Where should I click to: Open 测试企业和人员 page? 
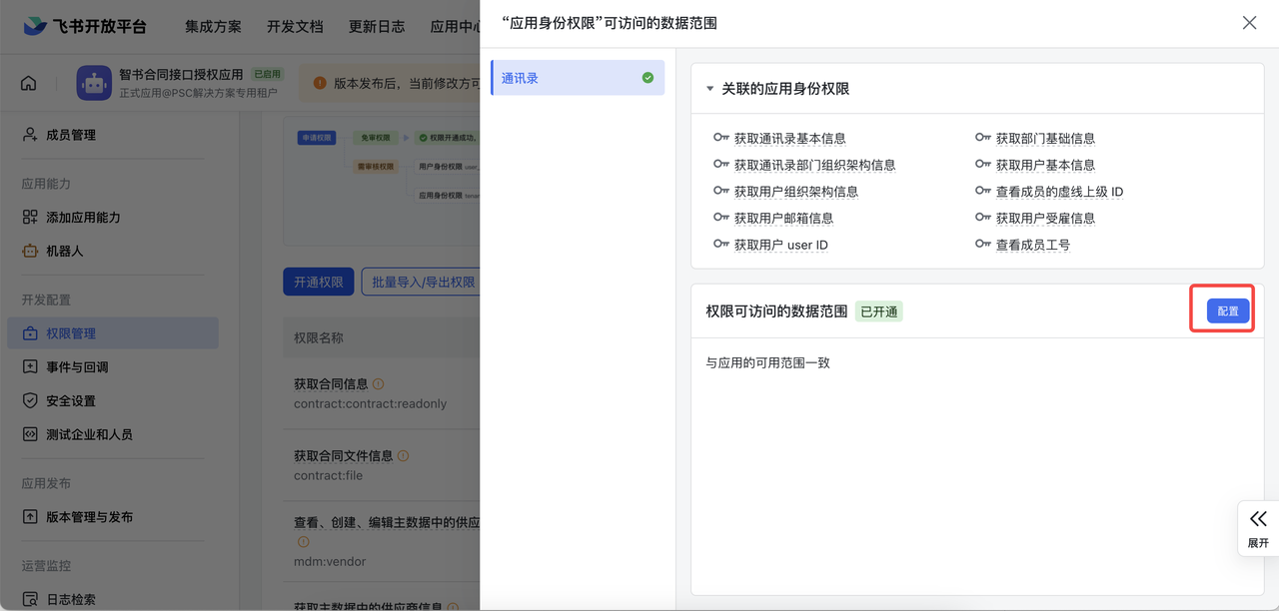tap(88, 434)
